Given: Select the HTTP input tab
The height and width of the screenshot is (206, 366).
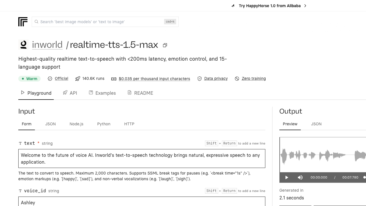Looking at the screenshot, I should tap(129, 124).
